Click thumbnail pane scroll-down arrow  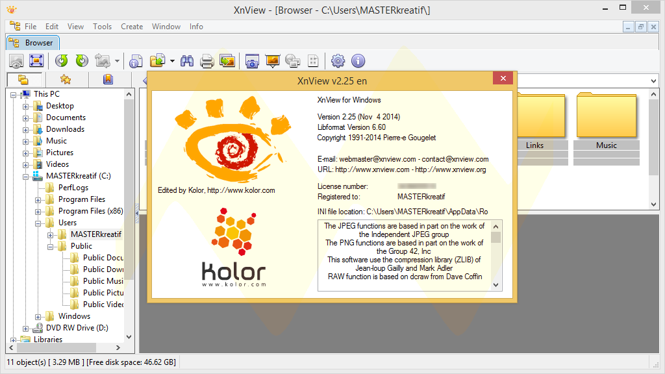[x=653, y=204]
